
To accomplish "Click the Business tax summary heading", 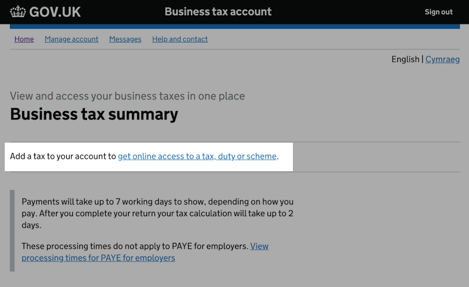I will pos(94,114).
